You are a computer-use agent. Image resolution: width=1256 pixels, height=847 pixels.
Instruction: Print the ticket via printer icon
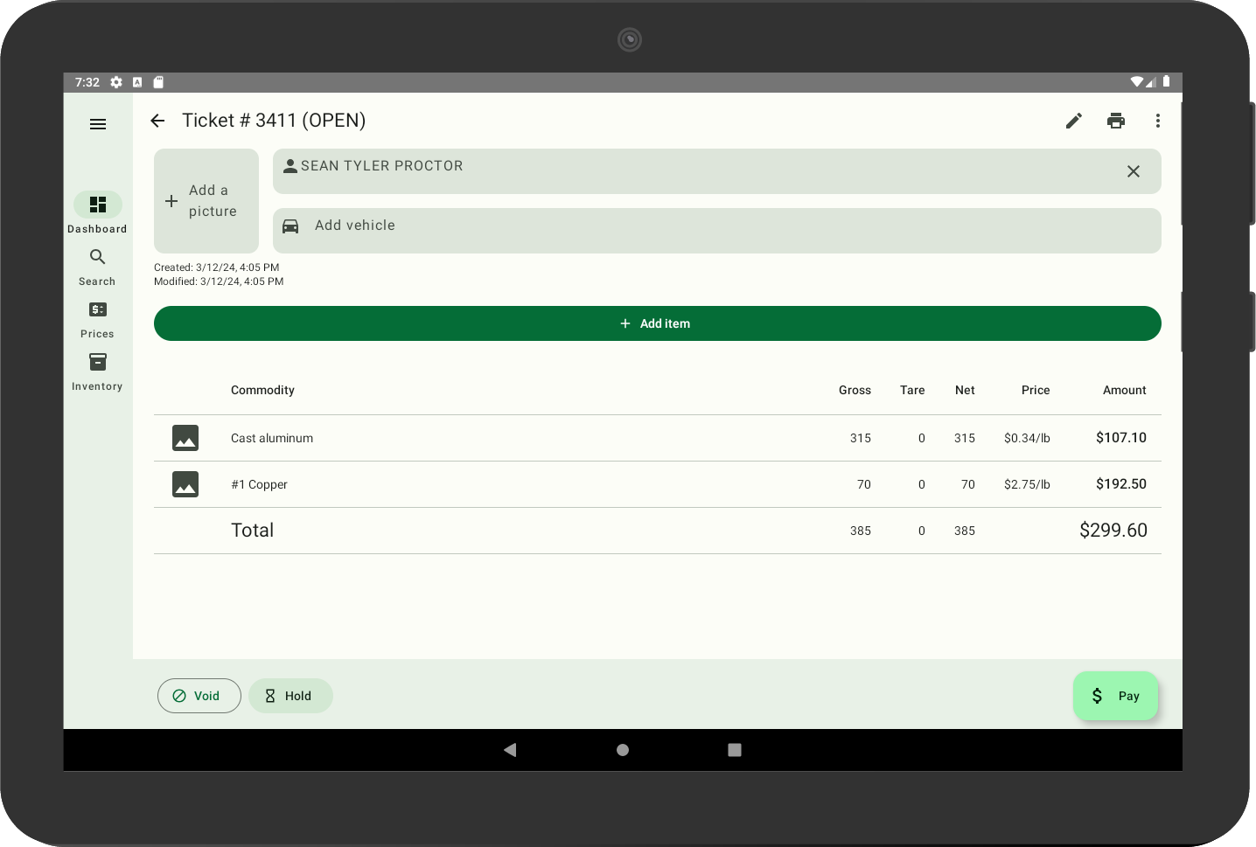tap(1116, 121)
